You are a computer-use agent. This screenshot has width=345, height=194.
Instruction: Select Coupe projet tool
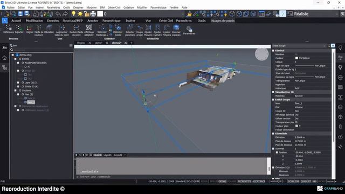click(140, 30)
